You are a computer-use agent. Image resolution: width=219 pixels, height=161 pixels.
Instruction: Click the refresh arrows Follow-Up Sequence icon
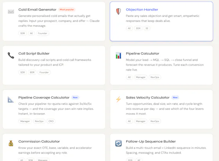[118, 143]
